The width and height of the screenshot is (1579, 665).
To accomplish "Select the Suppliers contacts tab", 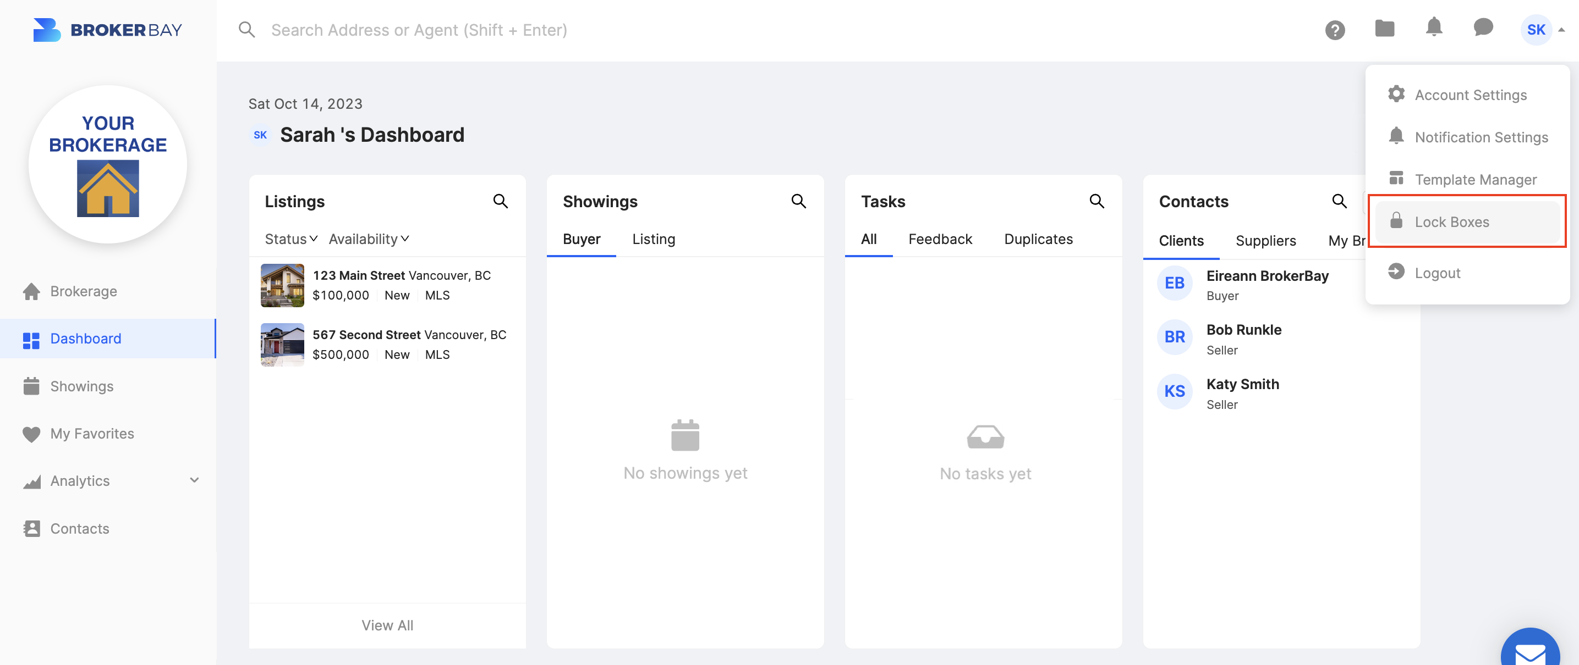I will pos(1266,241).
